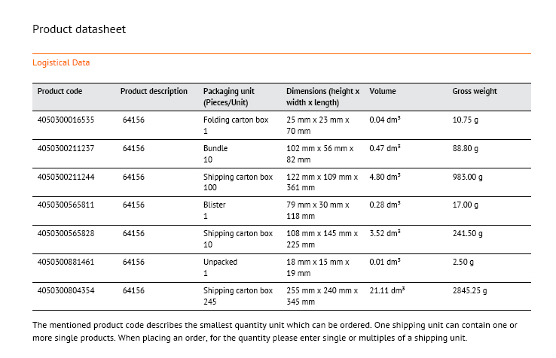Screen dimensions: 556x358
Task: Click product code 4050300211237
Action: point(66,148)
